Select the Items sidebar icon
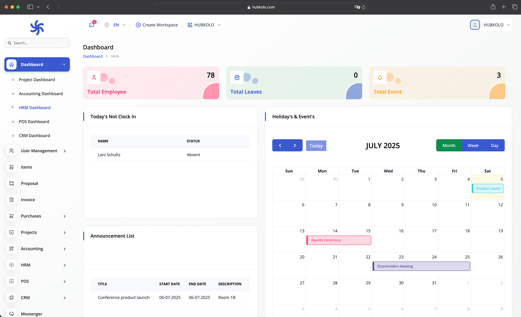 coord(11,167)
